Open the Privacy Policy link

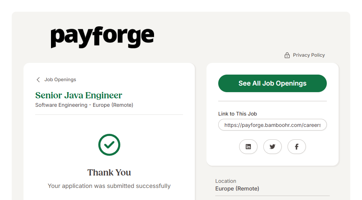(x=309, y=55)
